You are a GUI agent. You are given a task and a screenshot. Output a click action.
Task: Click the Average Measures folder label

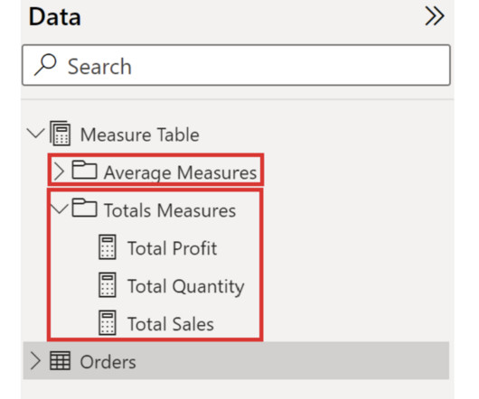point(180,172)
